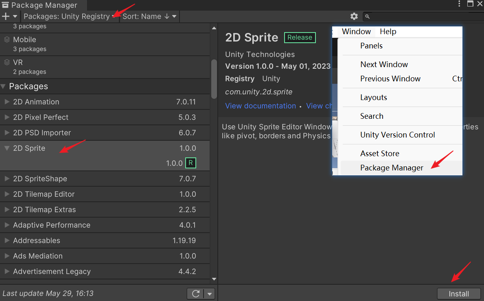The width and height of the screenshot is (484, 301).
Task: Select 2D Sprite version 1.0.0 R entry
Action: tap(105, 163)
